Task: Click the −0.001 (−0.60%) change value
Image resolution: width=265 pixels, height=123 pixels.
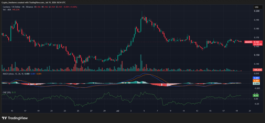Action: tap(70, 7)
